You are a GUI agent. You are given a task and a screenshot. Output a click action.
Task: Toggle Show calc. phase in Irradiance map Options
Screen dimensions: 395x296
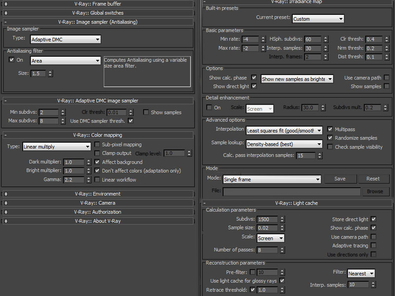pyautogui.click(x=254, y=77)
